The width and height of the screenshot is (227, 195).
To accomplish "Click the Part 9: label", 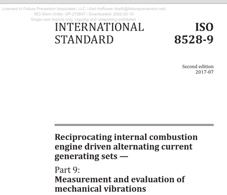I will coord(67,170).
